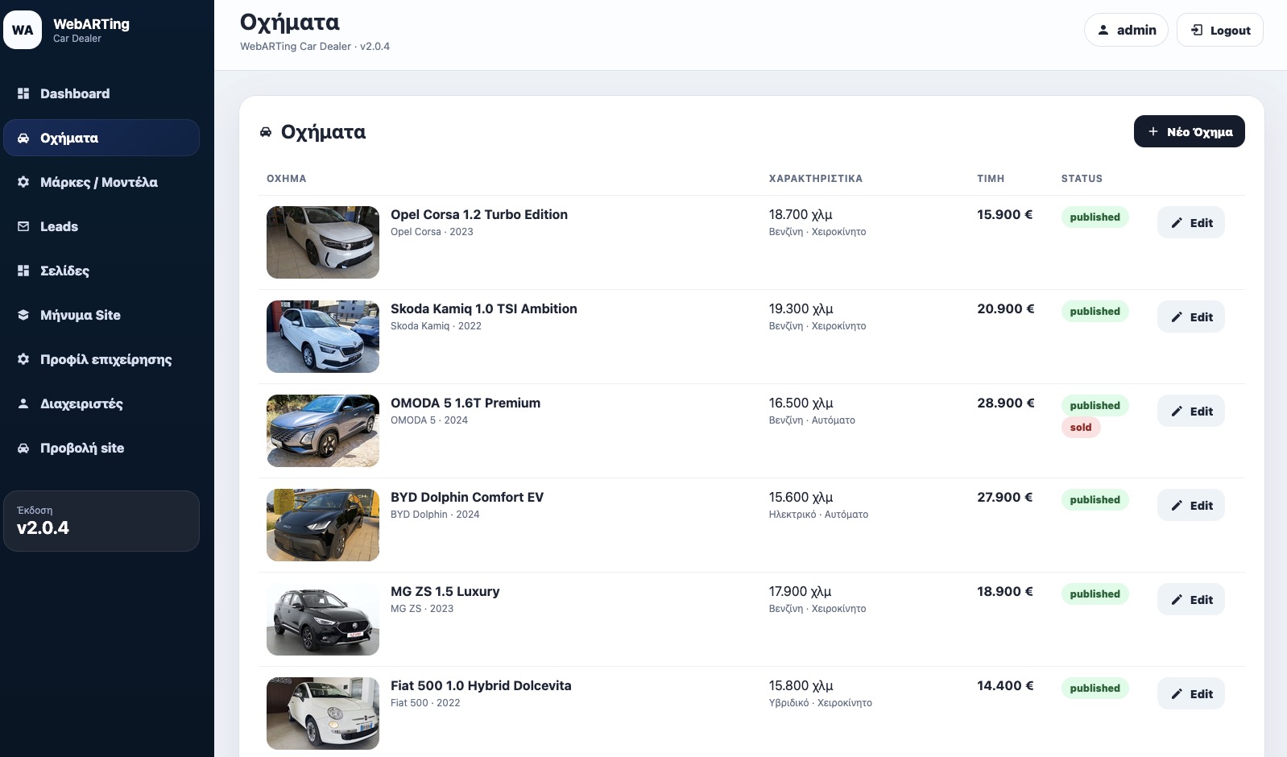Image resolution: width=1287 pixels, height=757 pixels.
Task: Edit the OMODA 5 1.6T Premium
Action: 1190,412
